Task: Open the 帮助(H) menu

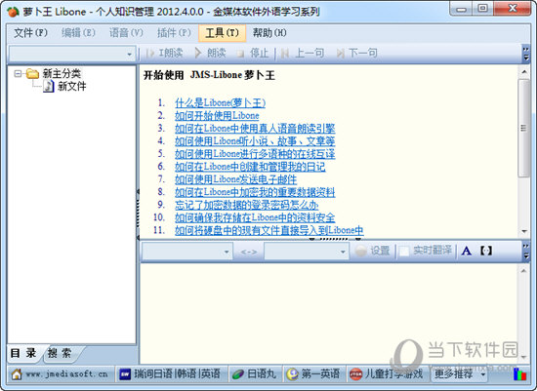Action: (269, 33)
